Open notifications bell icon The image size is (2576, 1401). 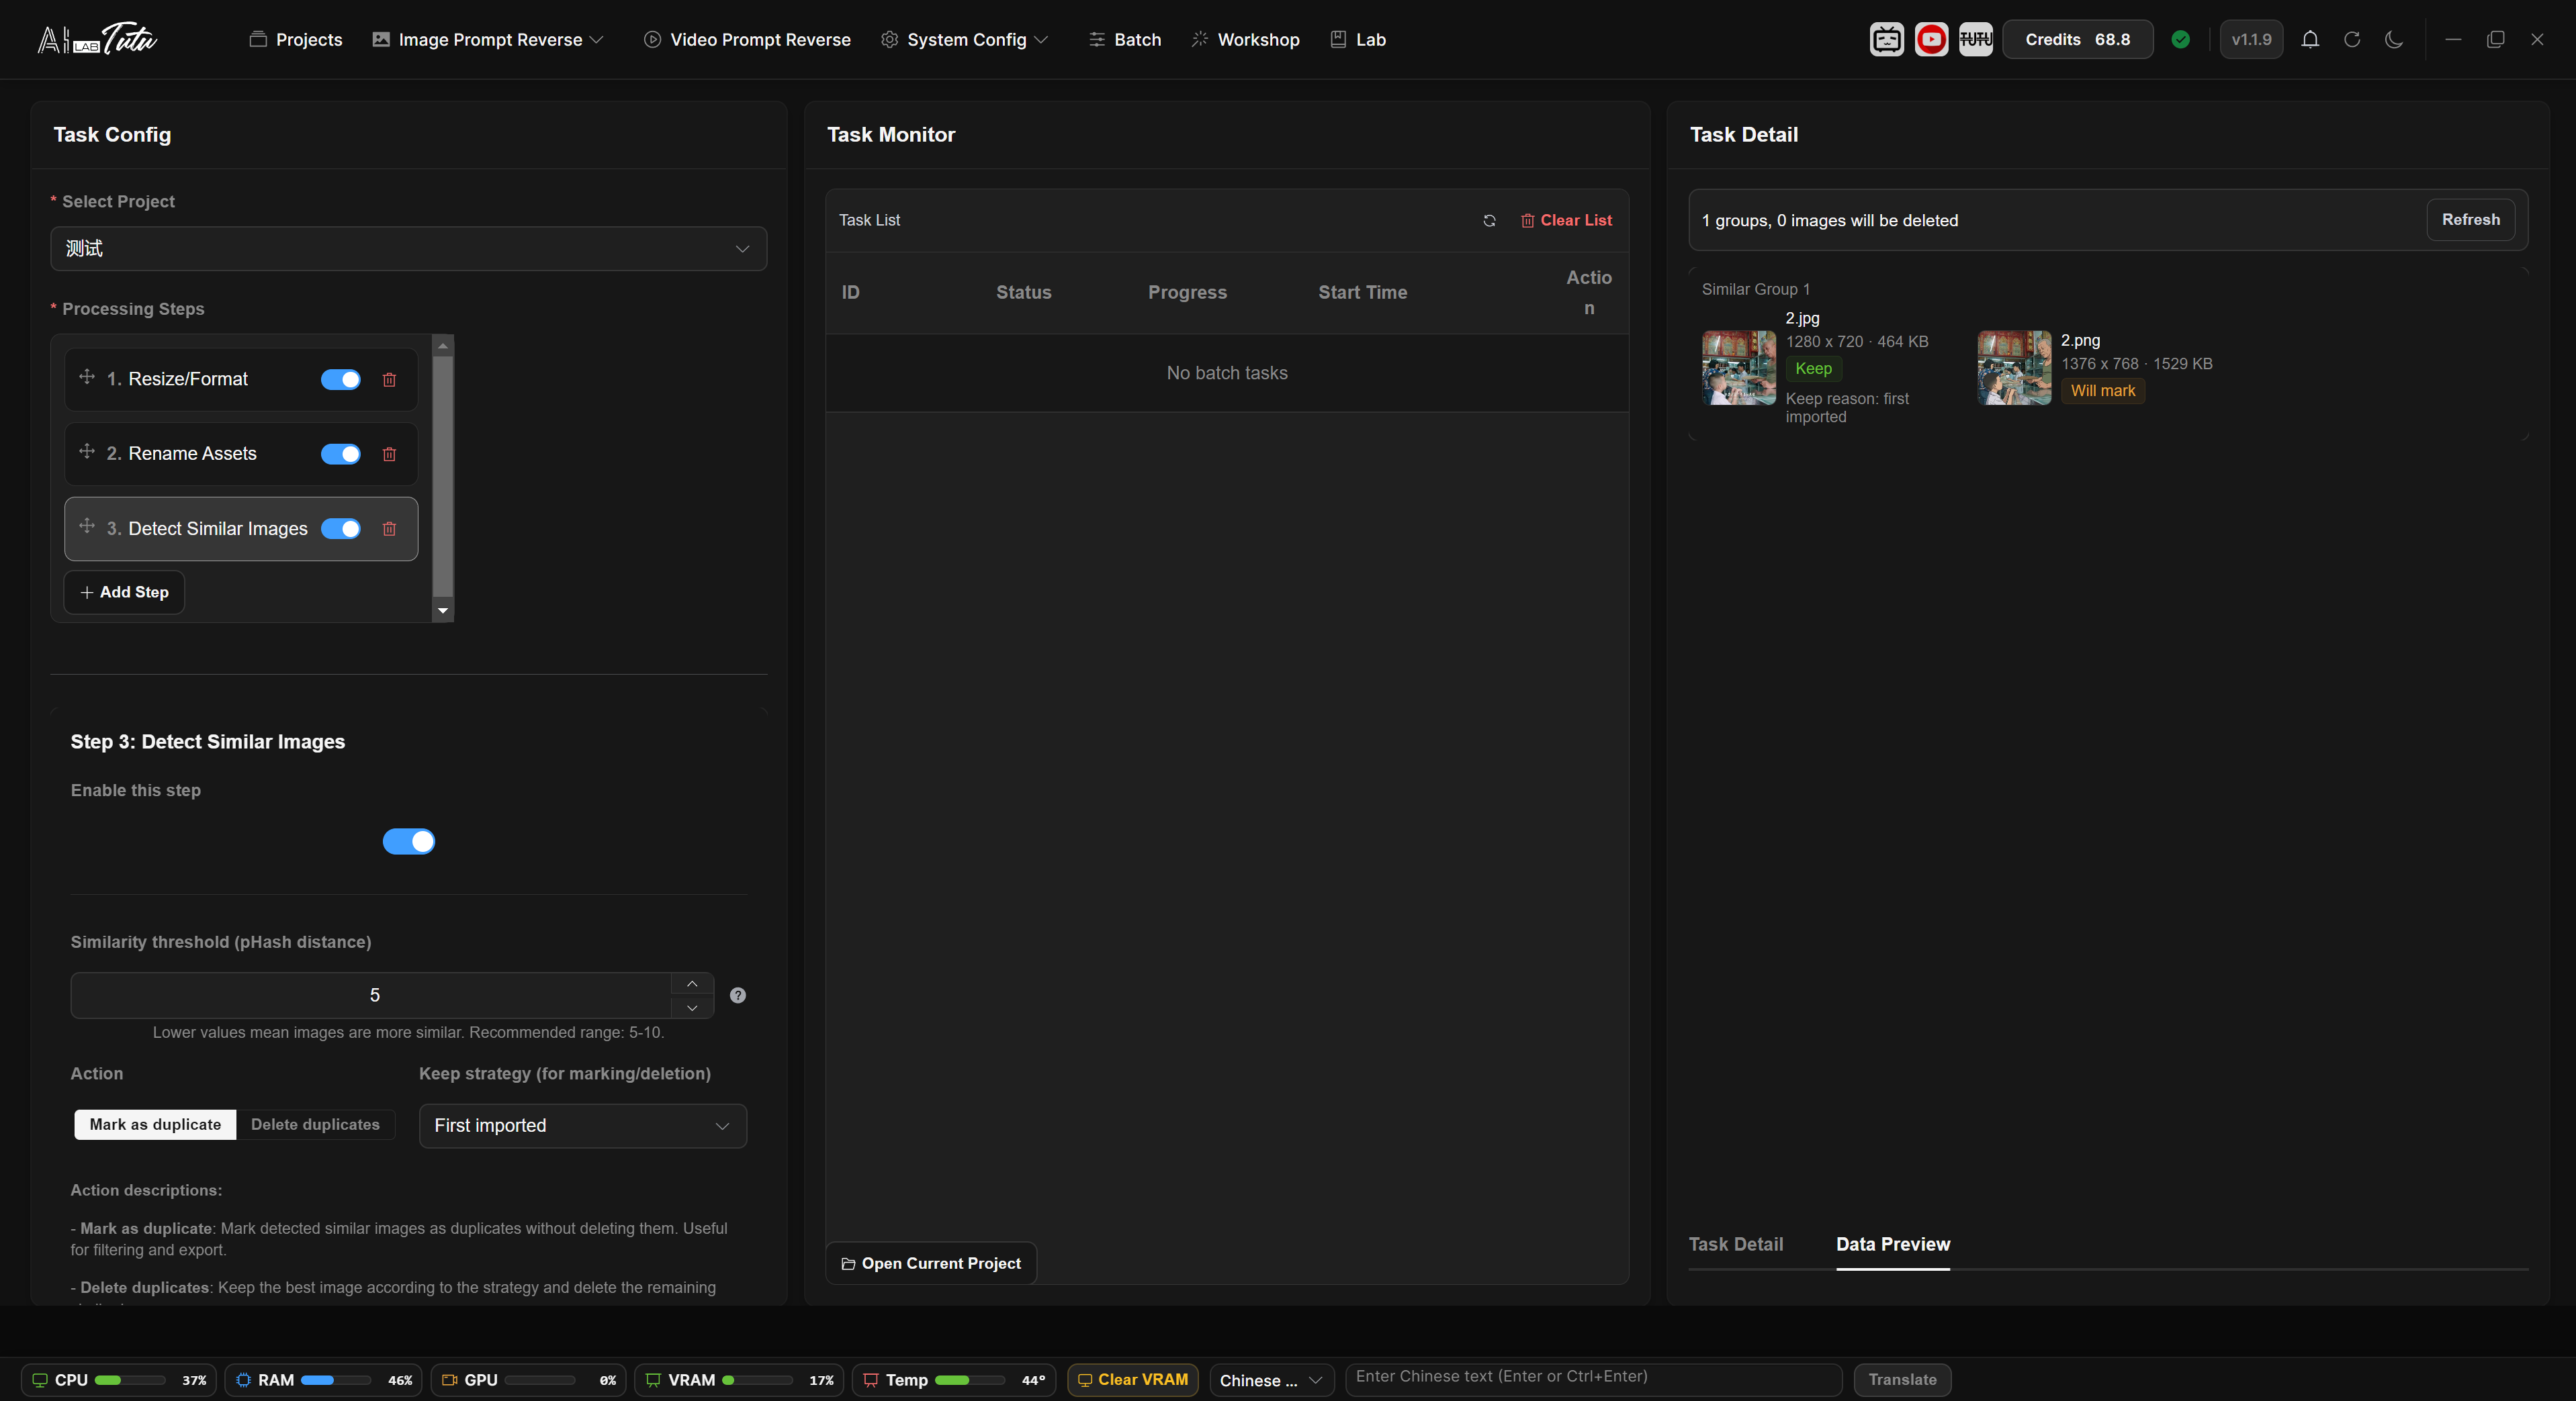(2310, 39)
